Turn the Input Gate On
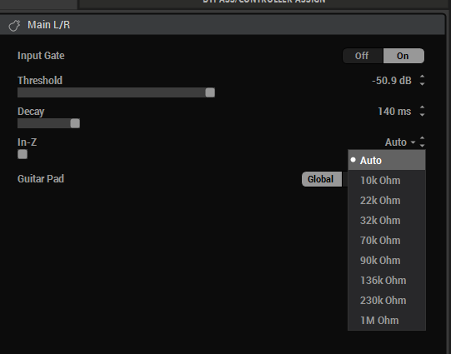 pyautogui.click(x=403, y=56)
